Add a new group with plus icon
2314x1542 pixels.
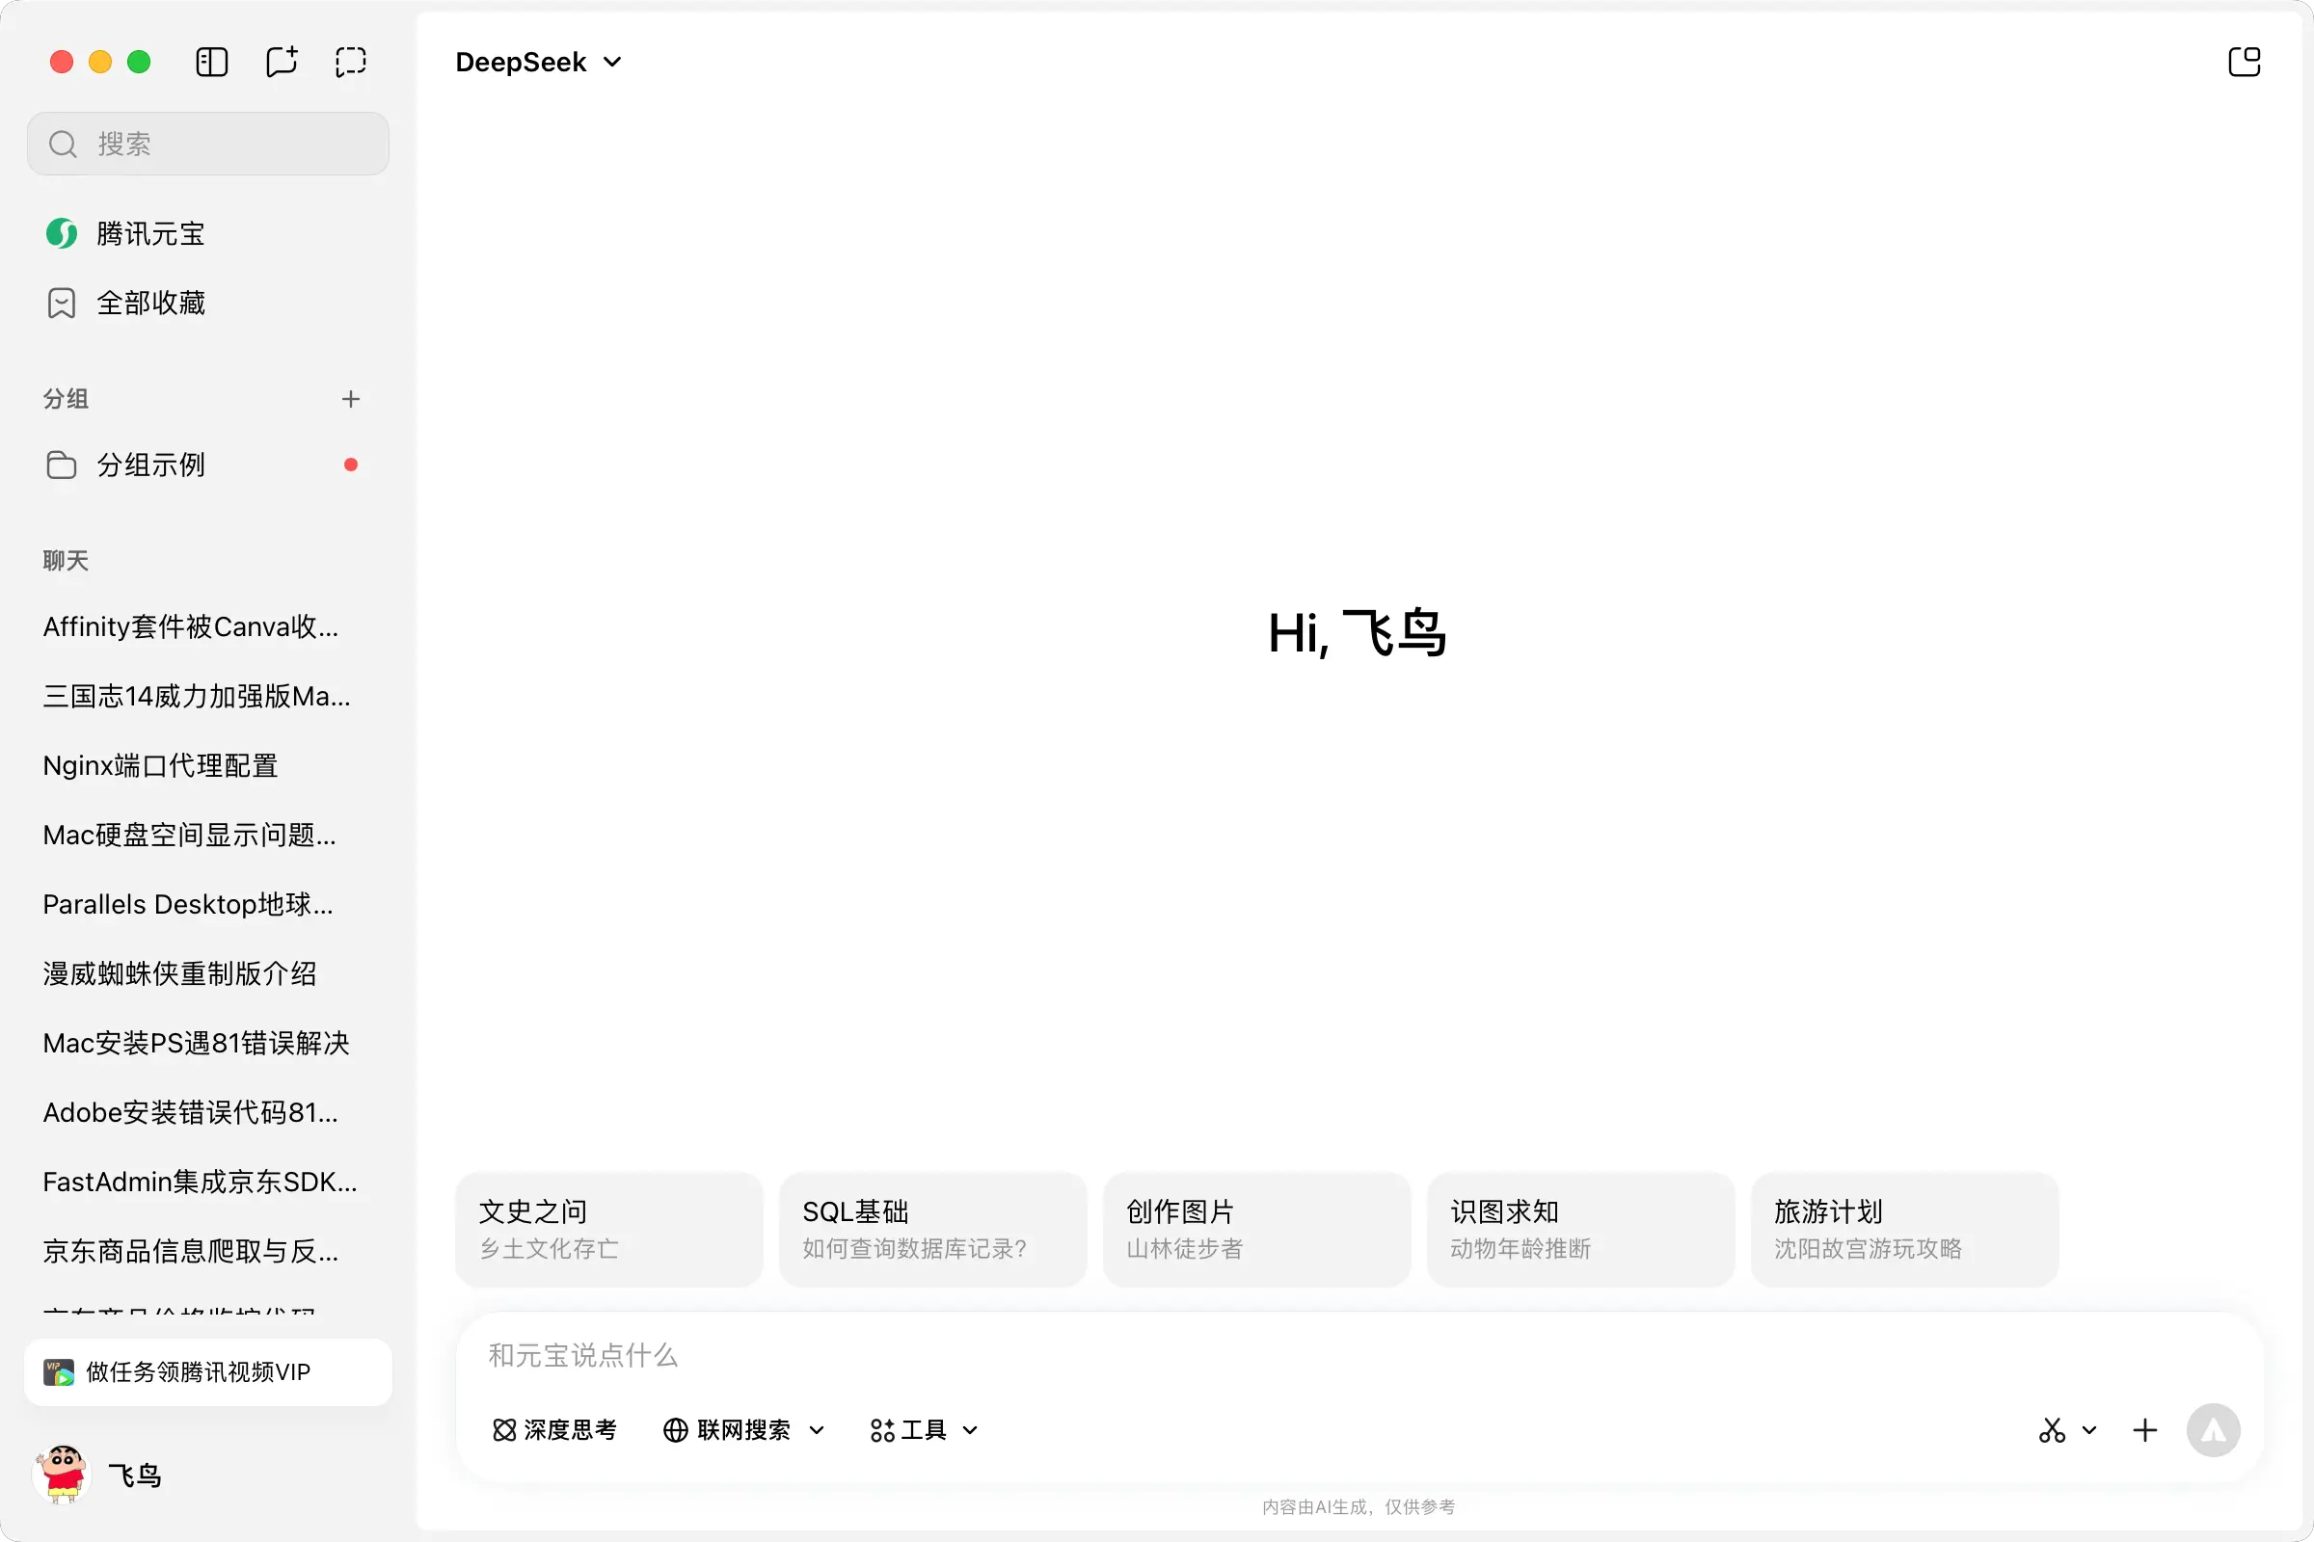click(350, 399)
